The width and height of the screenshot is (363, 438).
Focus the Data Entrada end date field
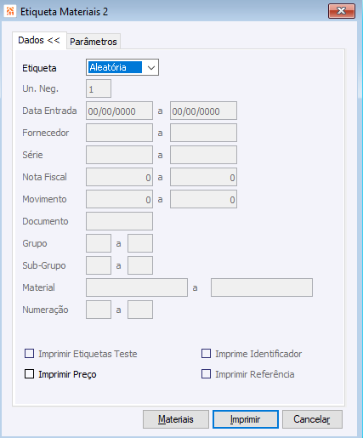[203, 111]
